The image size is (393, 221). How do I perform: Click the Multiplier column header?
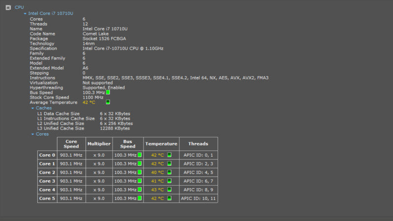(99, 144)
